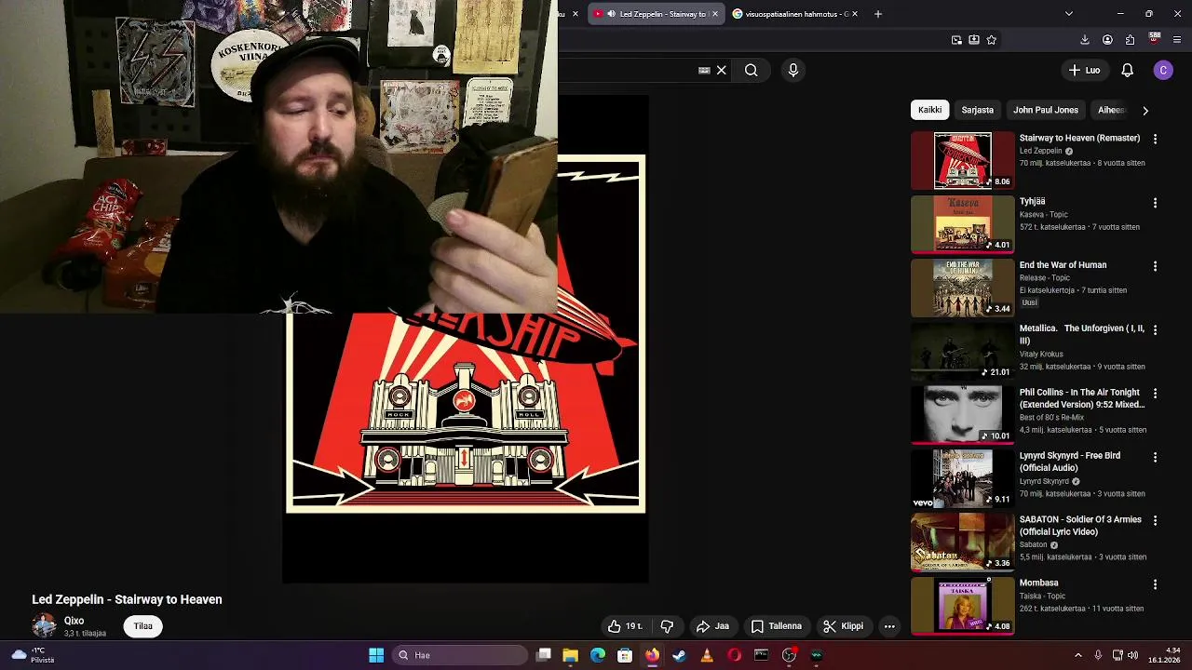
Task: Open options for Metallica The Unforgiven
Action: [1155, 329]
